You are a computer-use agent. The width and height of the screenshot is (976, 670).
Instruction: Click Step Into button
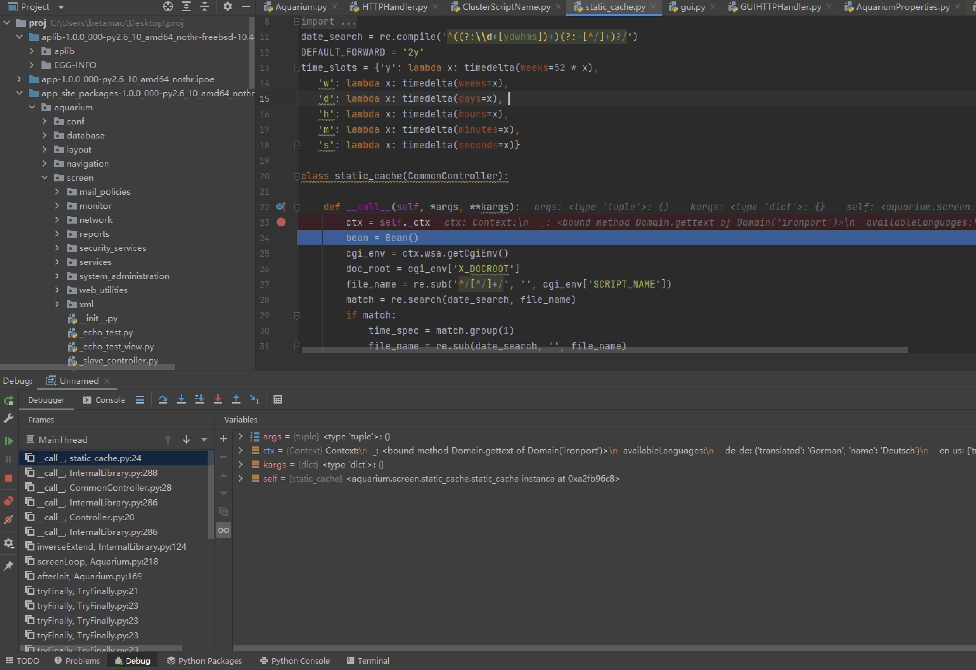point(181,400)
